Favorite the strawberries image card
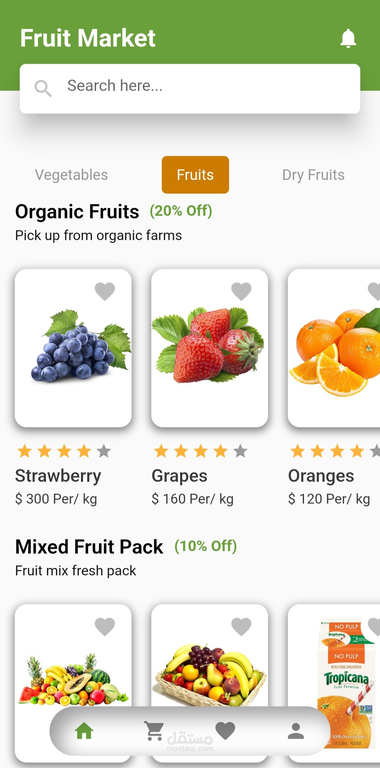Screen dimensions: 380x768 pos(241,291)
